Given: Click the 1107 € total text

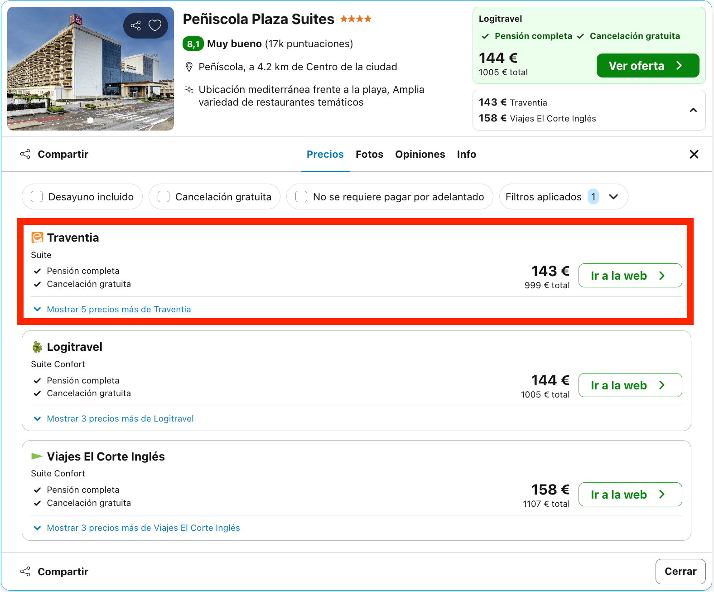Looking at the screenshot, I should tap(546, 504).
